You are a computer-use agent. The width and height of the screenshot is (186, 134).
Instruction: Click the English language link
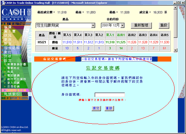(x=22, y=24)
